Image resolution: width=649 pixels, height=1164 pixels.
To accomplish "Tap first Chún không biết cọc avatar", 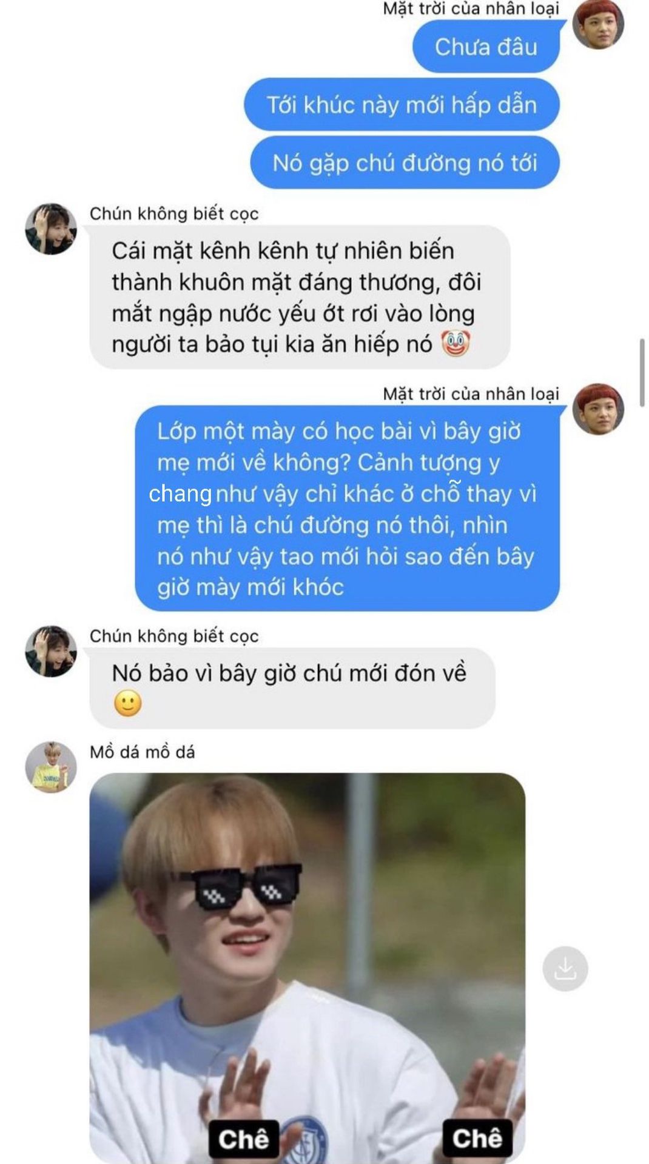I will coord(51,229).
